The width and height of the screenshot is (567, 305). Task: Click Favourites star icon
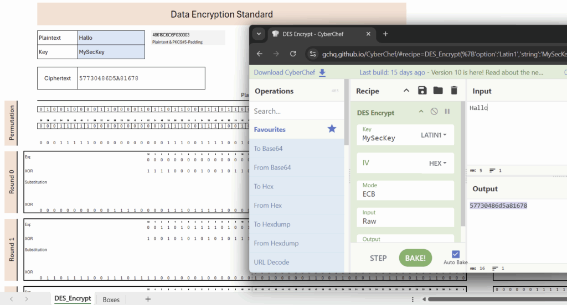pyautogui.click(x=332, y=129)
